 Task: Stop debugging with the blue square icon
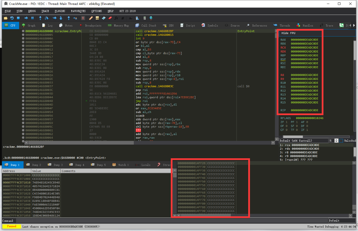click(18, 18)
